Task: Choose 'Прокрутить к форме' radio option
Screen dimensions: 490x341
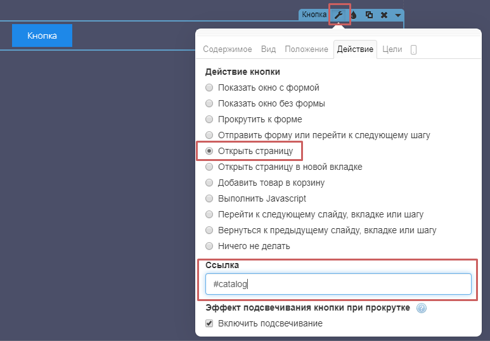Action: pyautogui.click(x=209, y=119)
